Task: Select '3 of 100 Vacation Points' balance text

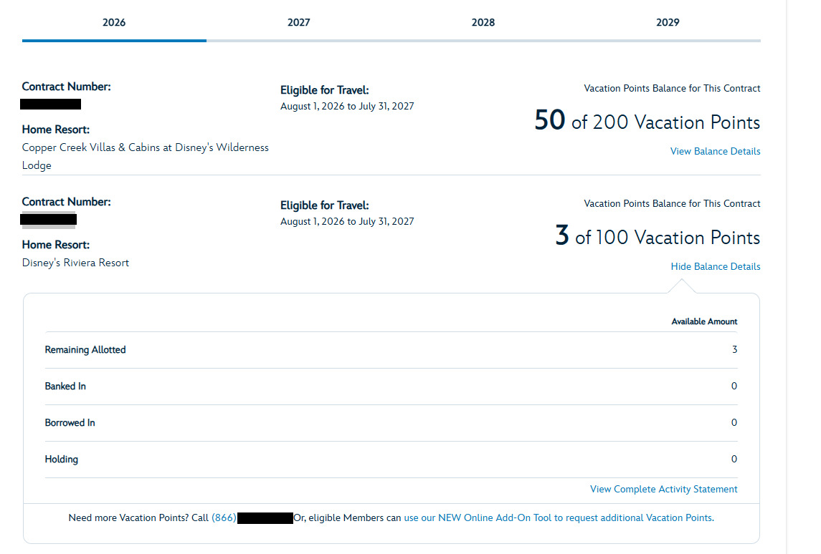Action: pos(658,235)
